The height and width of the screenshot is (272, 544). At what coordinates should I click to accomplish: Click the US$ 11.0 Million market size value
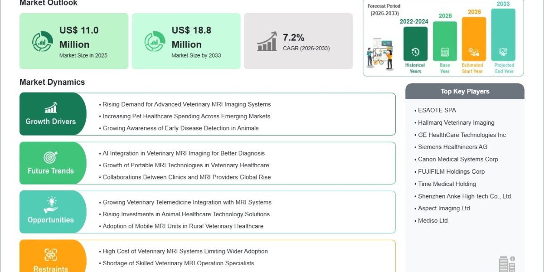pos(79,37)
